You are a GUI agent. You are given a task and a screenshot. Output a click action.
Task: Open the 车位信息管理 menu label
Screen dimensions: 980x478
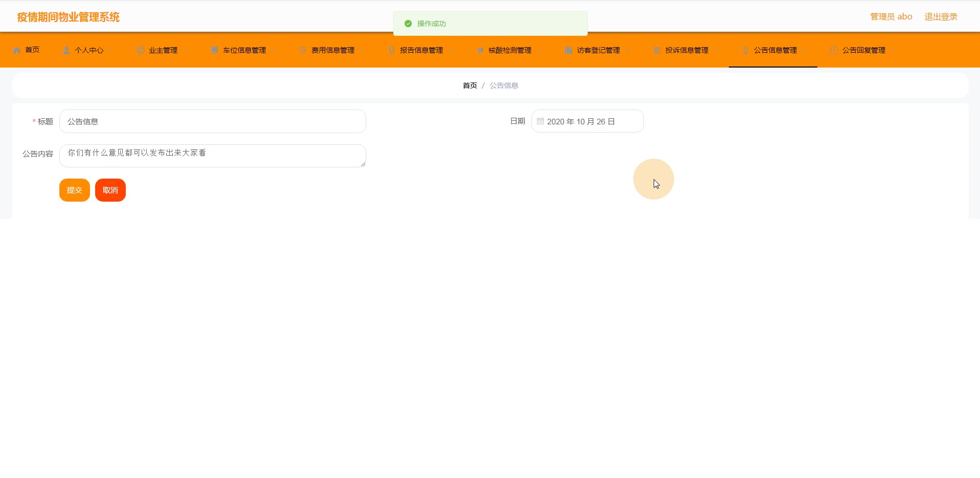244,50
